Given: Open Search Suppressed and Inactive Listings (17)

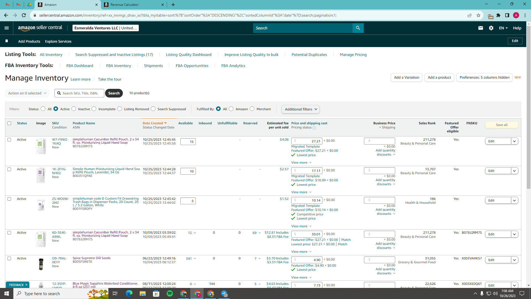Looking at the screenshot, I should pos(114,55).
